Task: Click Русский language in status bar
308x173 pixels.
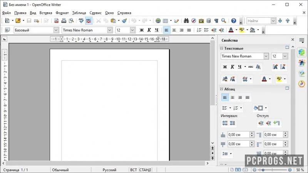Action: [109, 170]
